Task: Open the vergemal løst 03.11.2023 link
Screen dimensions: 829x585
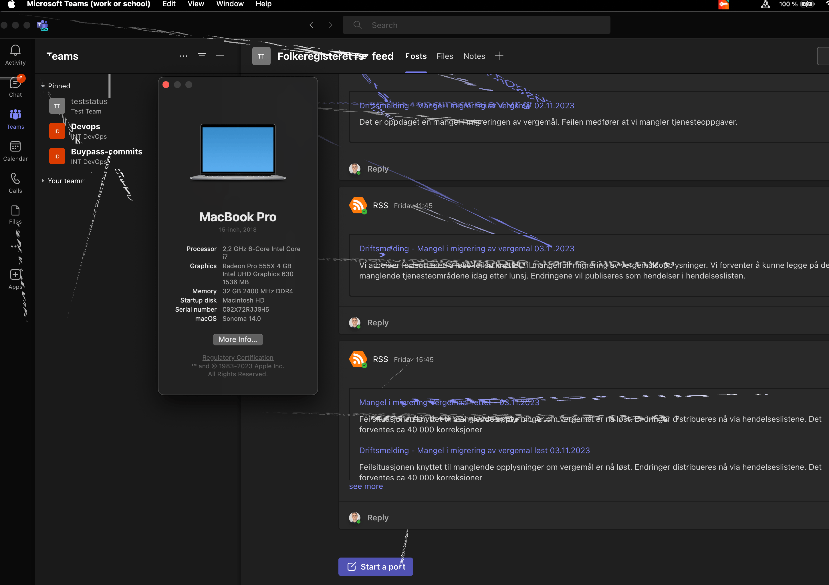Action: coord(474,450)
